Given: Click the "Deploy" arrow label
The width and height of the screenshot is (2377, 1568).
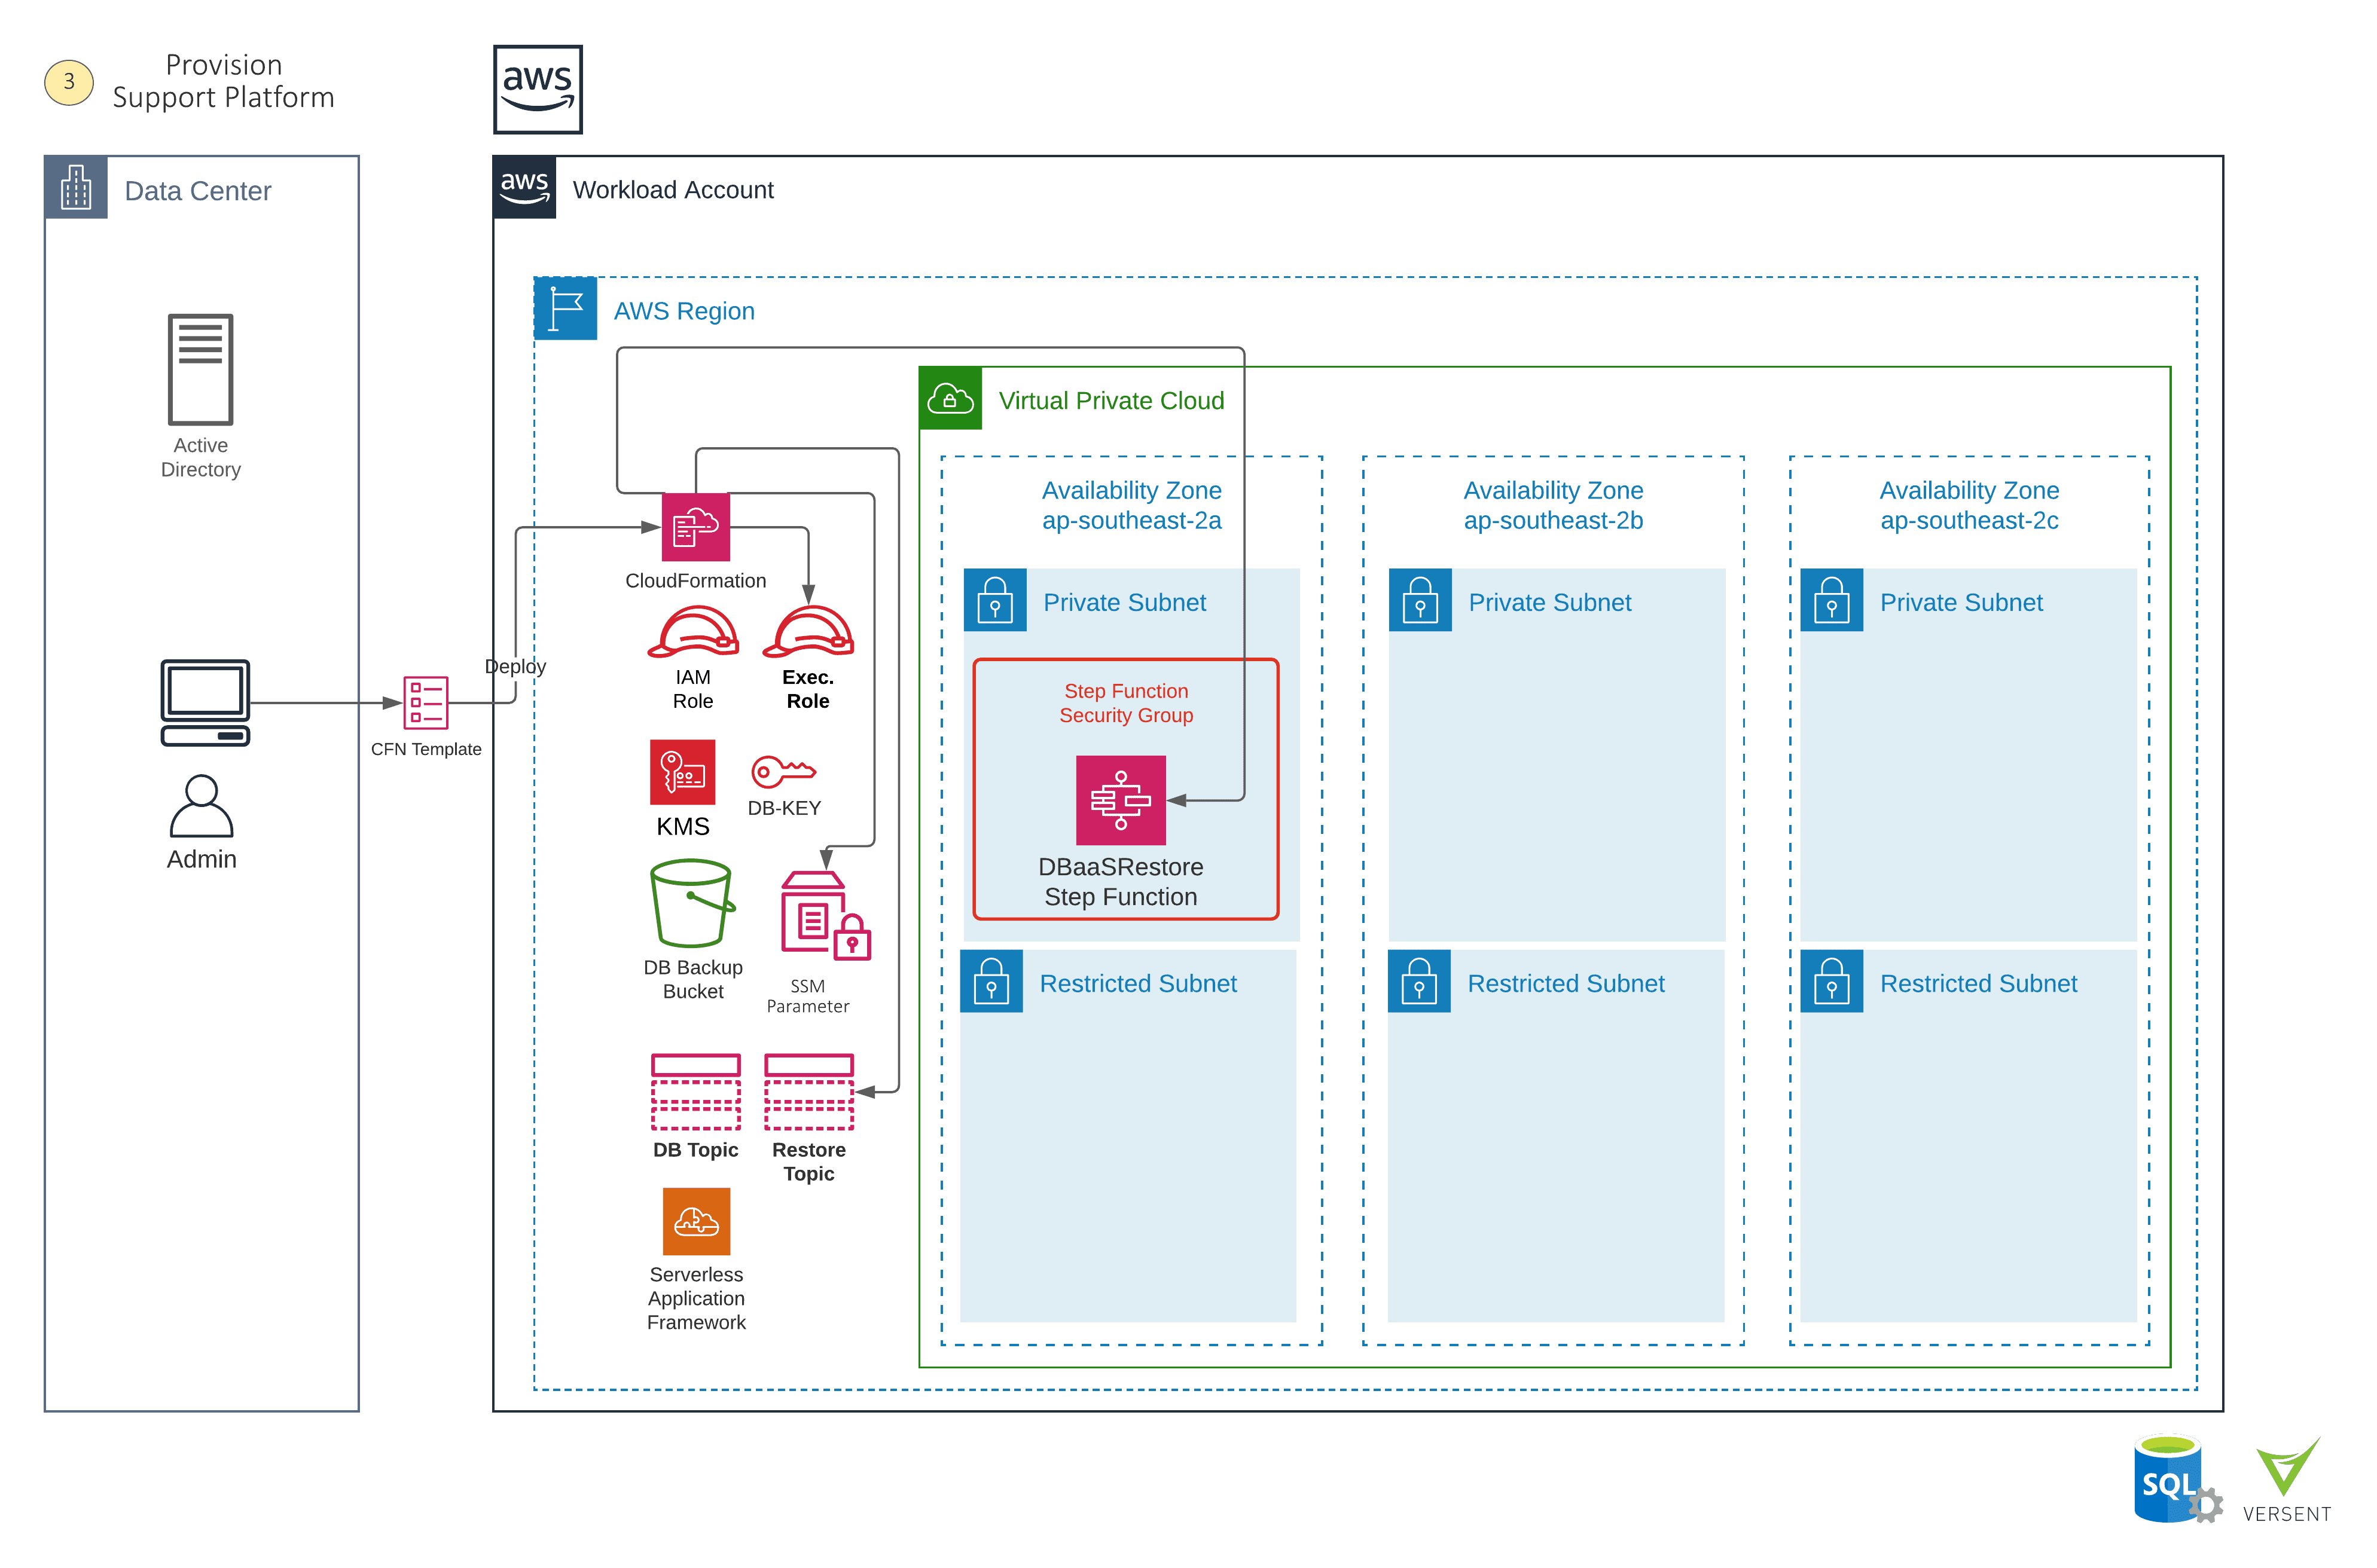Looking at the screenshot, I should click(515, 666).
